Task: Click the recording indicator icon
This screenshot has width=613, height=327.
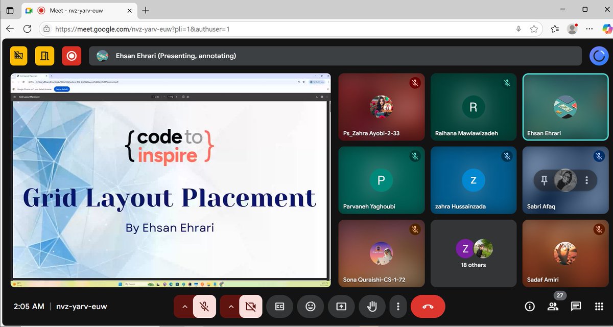Action: (x=72, y=56)
